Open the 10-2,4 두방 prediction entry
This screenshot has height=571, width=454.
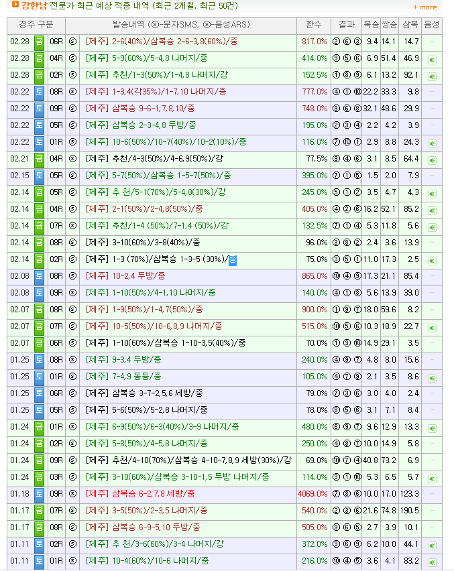pos(125,276)
